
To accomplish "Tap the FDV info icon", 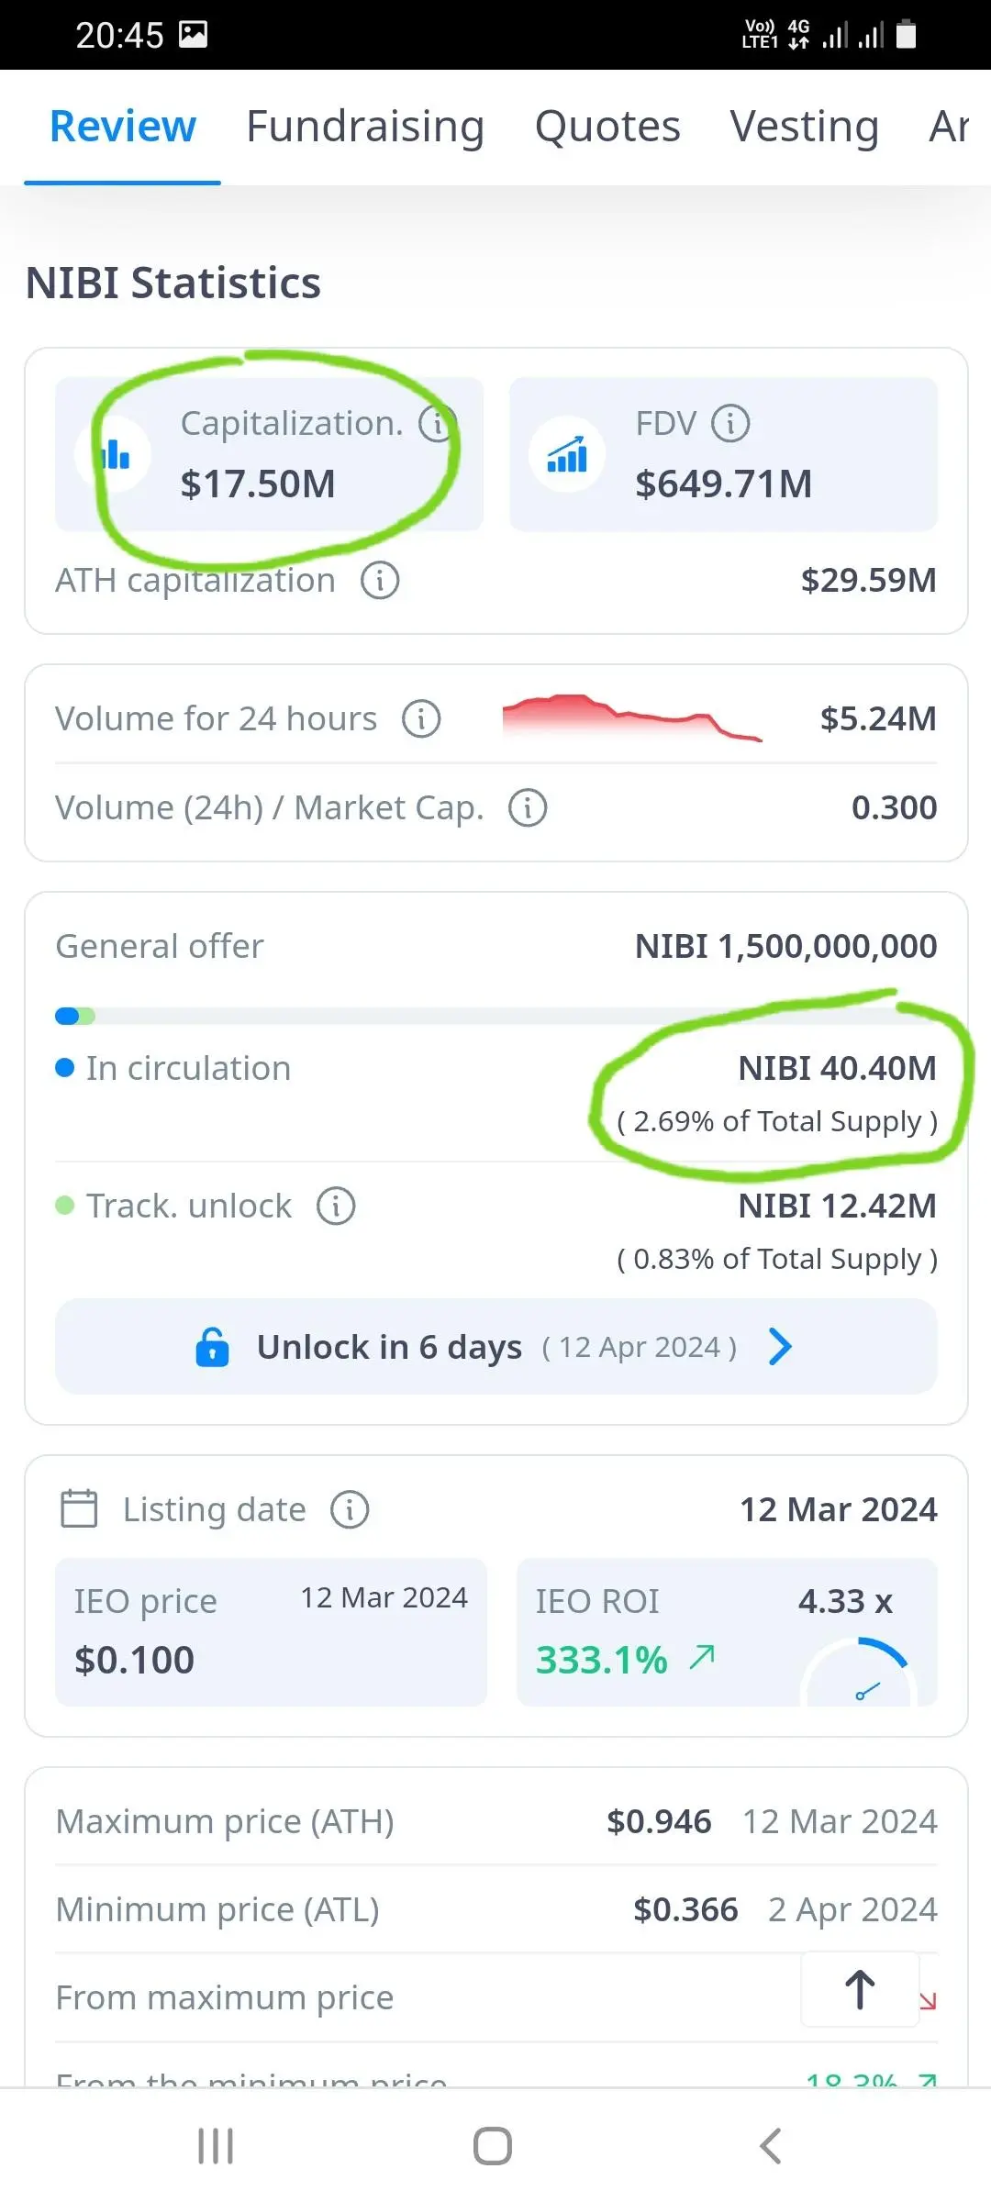I will (x=730, y=424).
